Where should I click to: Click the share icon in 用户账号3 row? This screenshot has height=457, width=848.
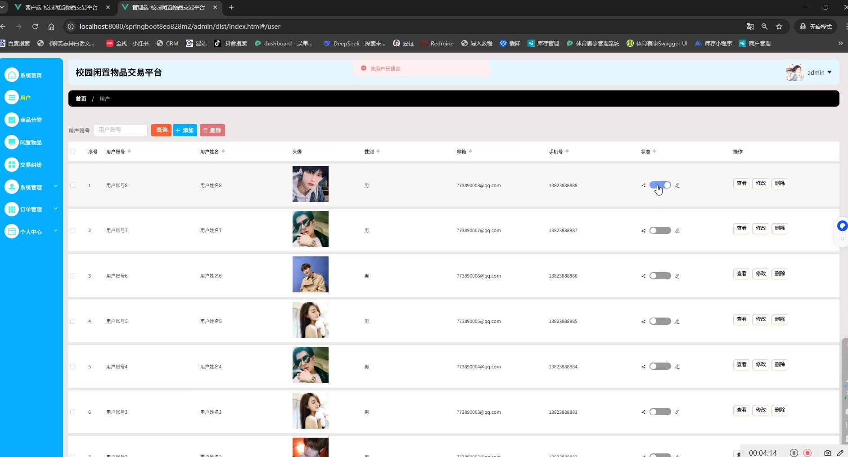pyautogui.click(x=643, y=412)
